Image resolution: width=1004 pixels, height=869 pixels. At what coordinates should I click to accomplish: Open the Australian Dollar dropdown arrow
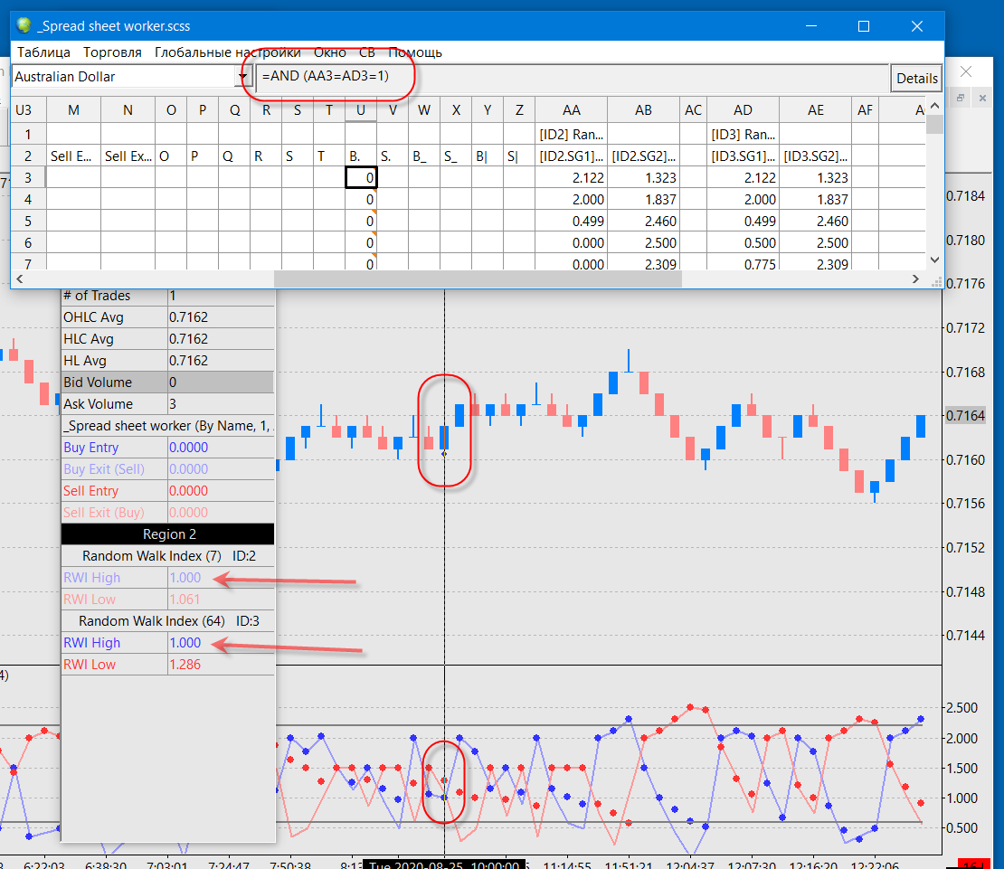(242, 78)
